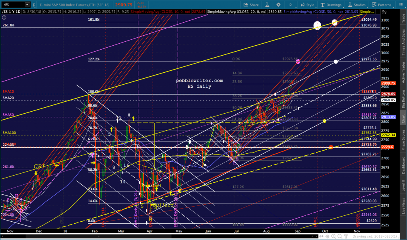
Task: Open the Studies menu
Action: coord(357,5)
